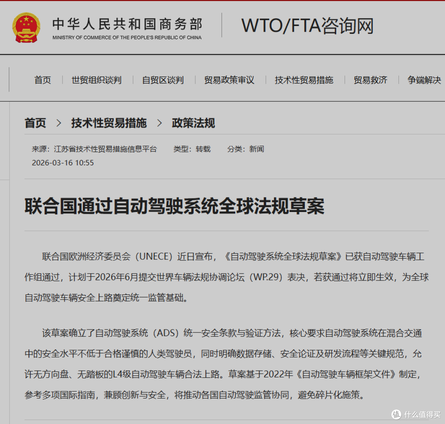Click the 政策法规 breadcrumb link

[x=193, y=123]
